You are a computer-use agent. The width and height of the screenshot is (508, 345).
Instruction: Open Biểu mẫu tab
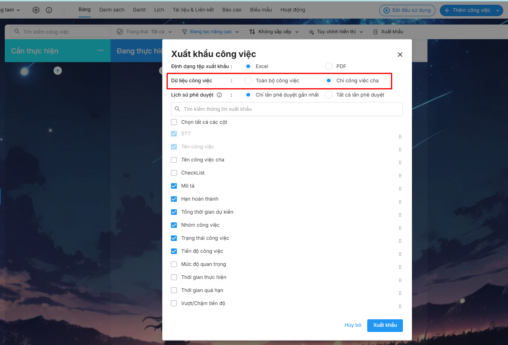(261, 10)
